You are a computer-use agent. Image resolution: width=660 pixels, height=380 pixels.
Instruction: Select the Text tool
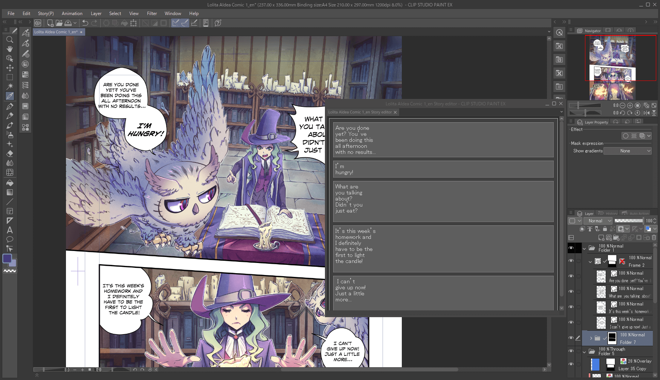[10, 230]
